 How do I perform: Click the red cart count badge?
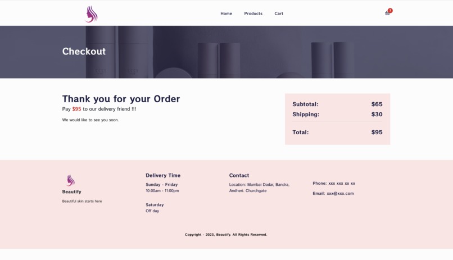click(390, 10)
